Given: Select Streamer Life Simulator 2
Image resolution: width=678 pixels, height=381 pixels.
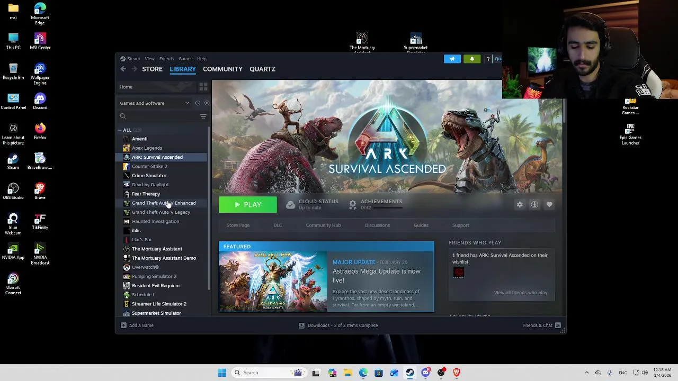Looking at the screenshot, I should point(163,304).
